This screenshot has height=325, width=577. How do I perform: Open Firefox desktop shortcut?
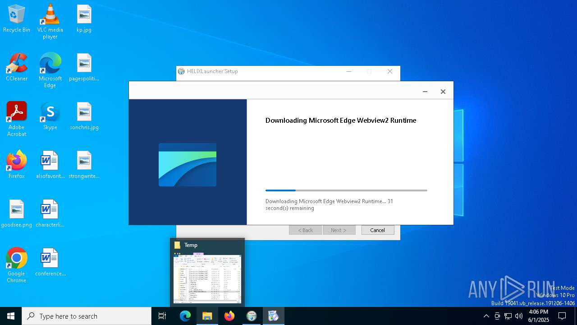[17, 165]
